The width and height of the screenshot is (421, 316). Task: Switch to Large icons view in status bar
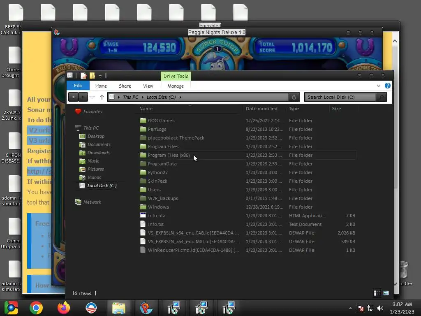(x=386, y=293)
